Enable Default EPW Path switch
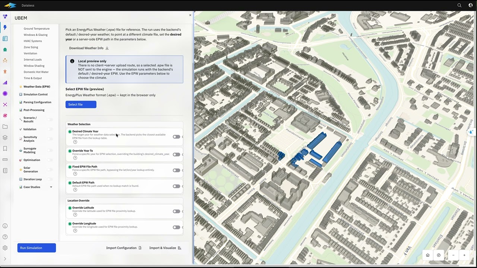 (x=176, y=186)
